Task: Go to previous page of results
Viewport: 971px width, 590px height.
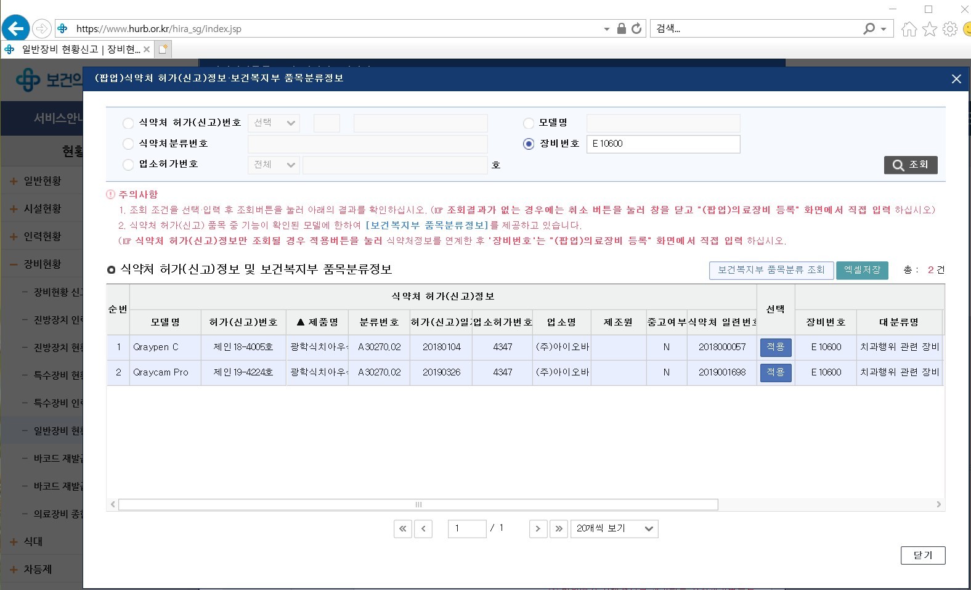Action: 423,528
